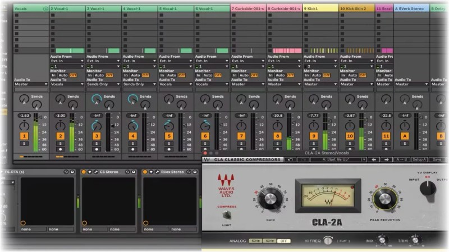Image resolution: width=449 pixels, height=252 pixels.
Task: Click the MIX knob on CLA-2A
Action: tap(382, 240)
